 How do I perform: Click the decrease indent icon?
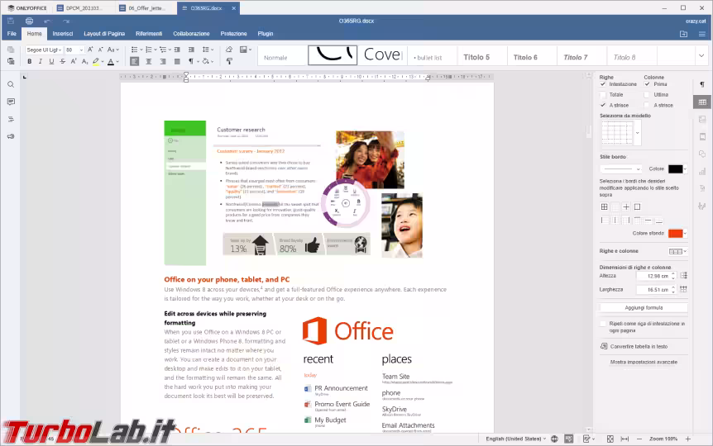click(177, 50)
